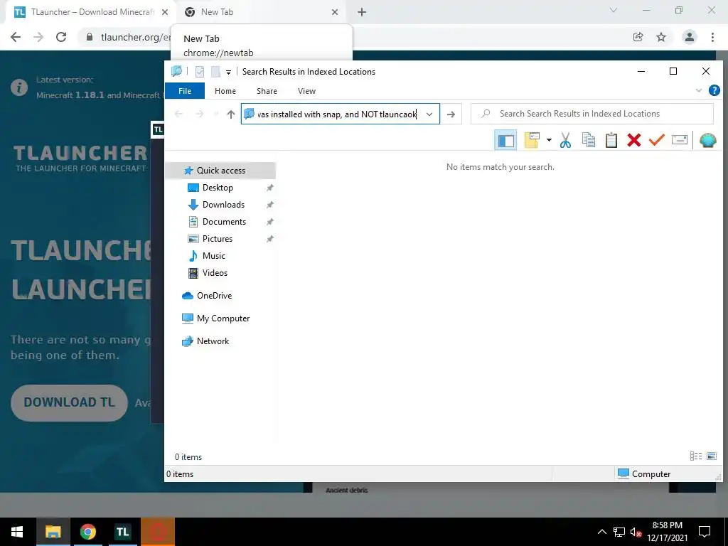This screenshot has width=728, height=546.
Task: Unpin Pictures using its pin icon
Action: click(x=269, y=239)
